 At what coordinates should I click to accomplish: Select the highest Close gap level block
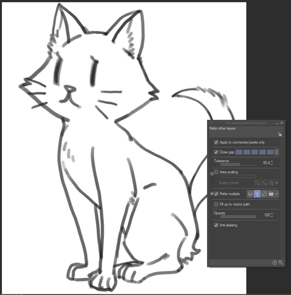(x=270, y=152)
